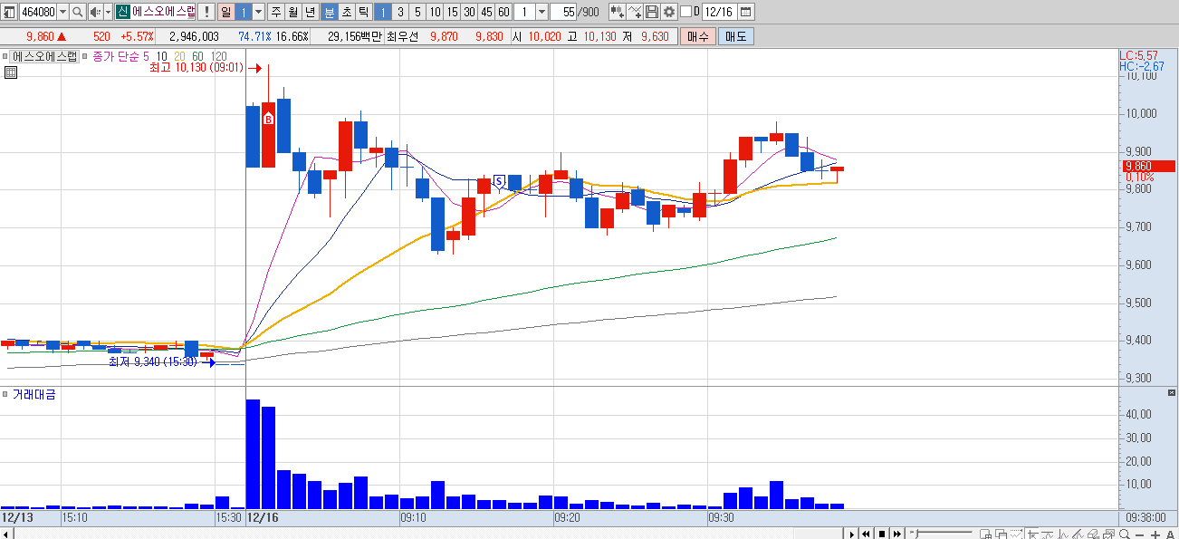Toggle the checkbox beside the date field
The image size is (1179, 539).
pyautogui.click(x=685, y=12)
